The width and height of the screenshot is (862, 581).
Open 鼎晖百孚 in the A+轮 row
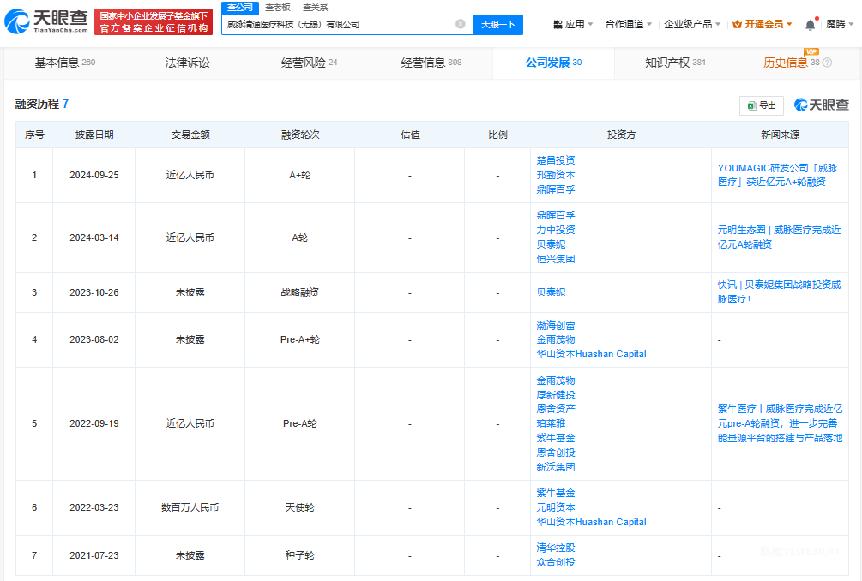pos(556,189)
